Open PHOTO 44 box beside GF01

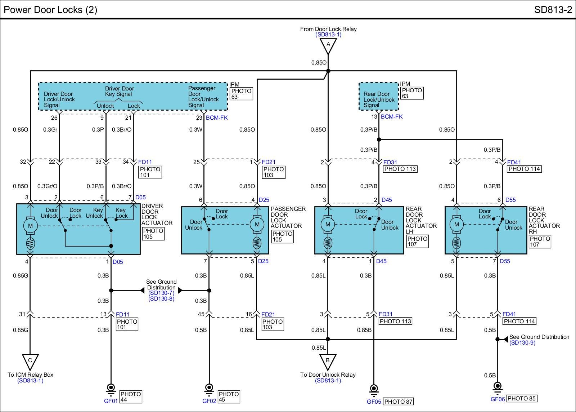point(130,397)
